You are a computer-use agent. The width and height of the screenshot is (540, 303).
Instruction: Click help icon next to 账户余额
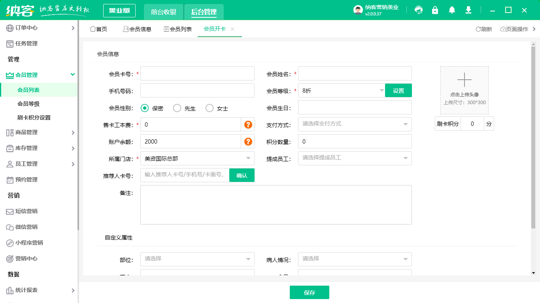click(248, 142)
